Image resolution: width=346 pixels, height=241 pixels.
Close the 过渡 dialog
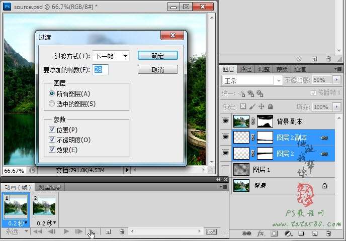click(x=172, y=35)
